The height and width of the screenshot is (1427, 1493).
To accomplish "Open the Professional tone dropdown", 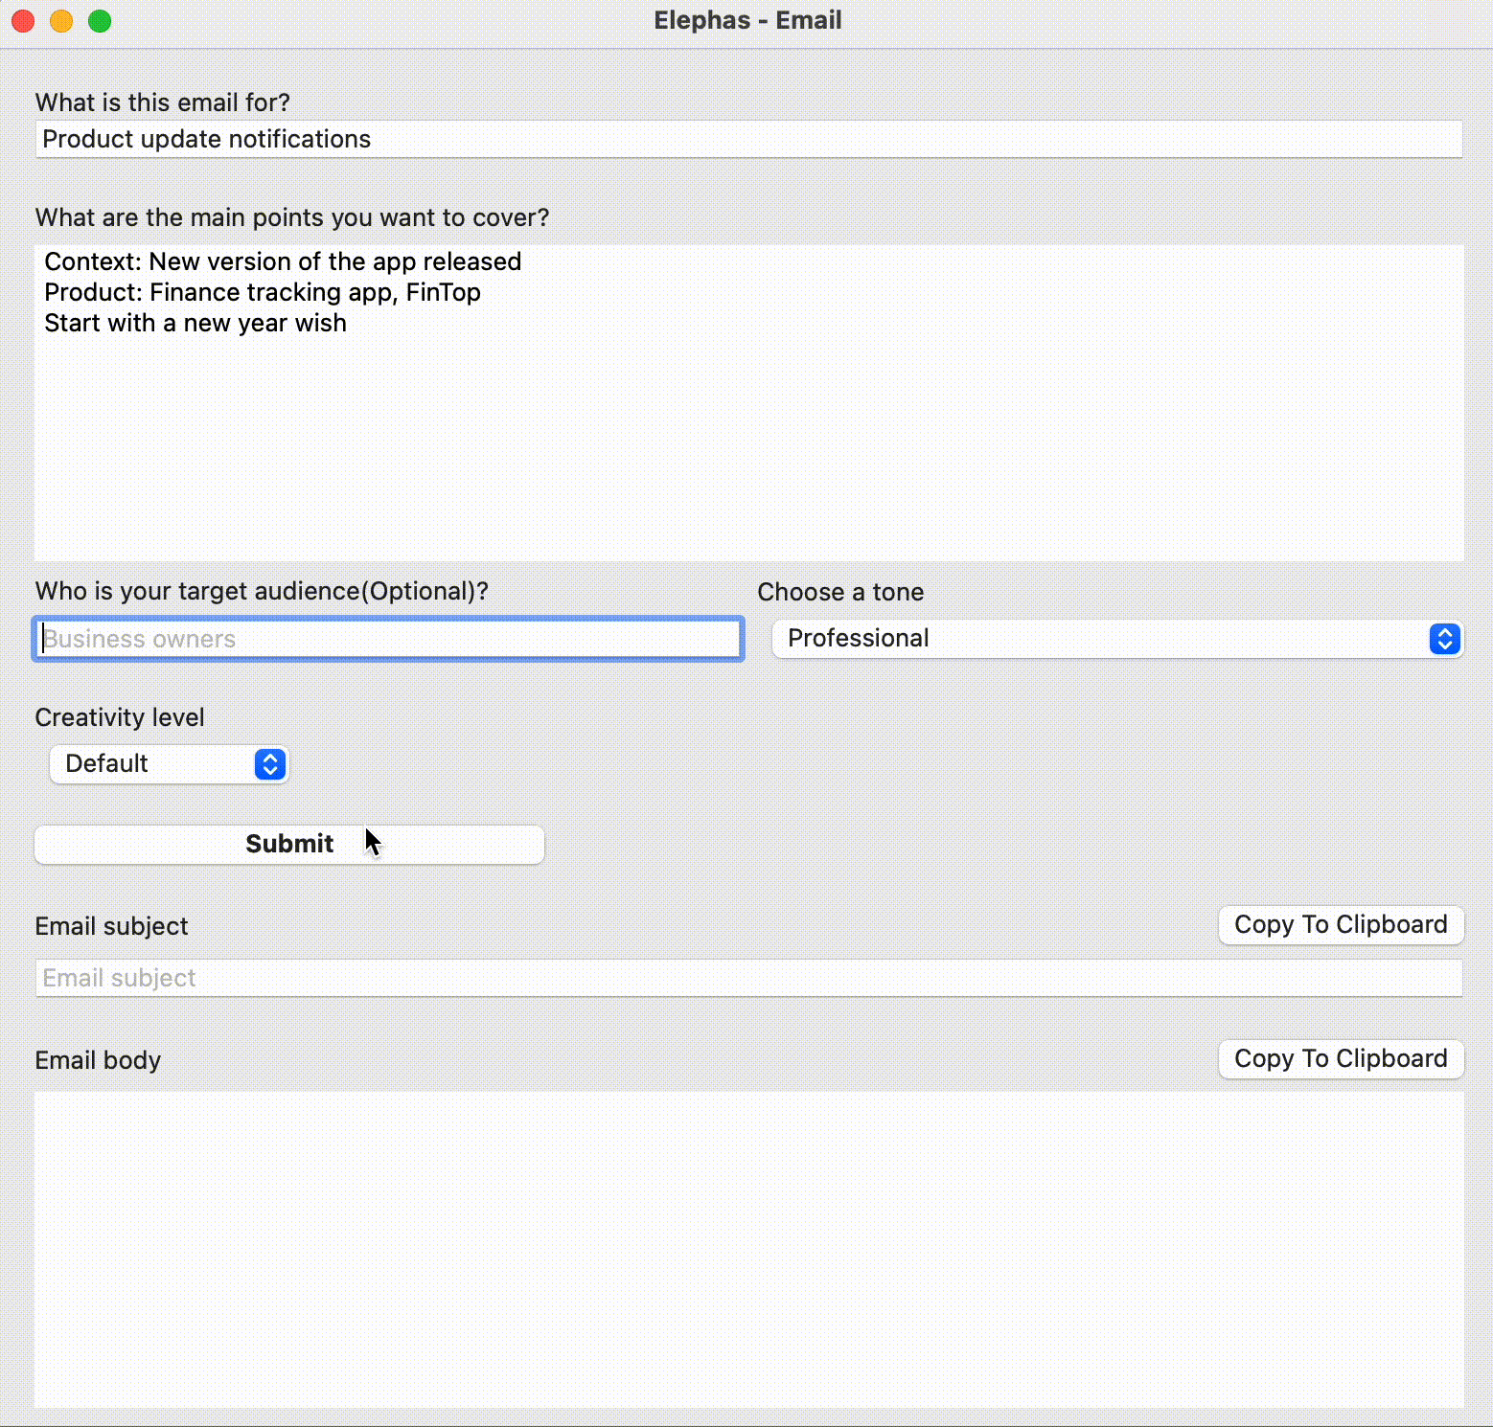I will (x=1102, y=639).
